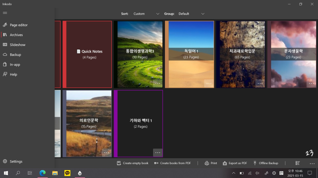Image resolution: width=318 pixels, height=178 pixels.
Task: Click the Backup cloud icon
Action: (5, 55)
